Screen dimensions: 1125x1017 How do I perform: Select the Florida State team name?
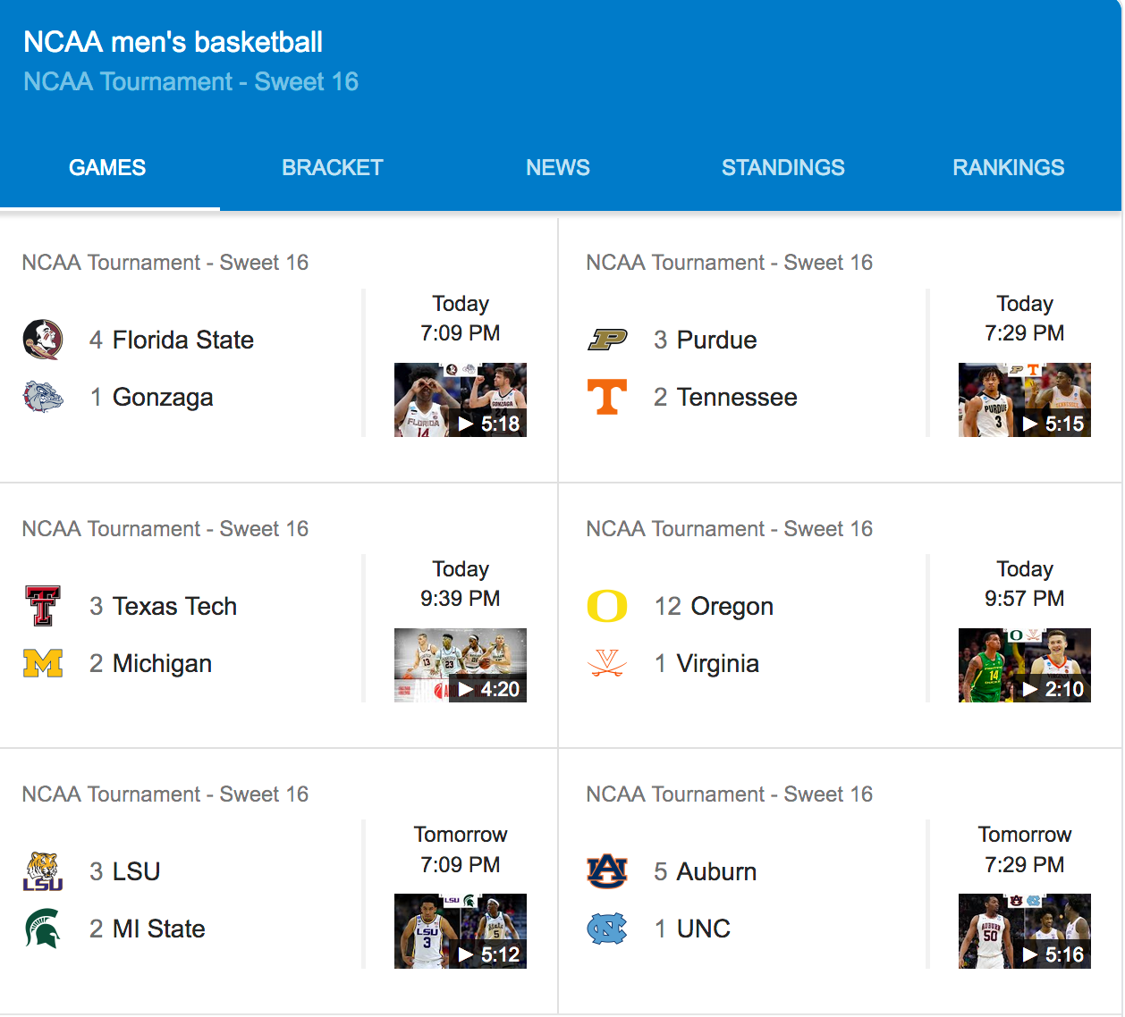183,340
